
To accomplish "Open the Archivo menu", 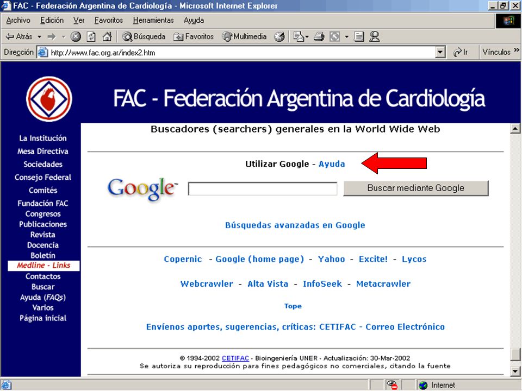I will (x=18, y=20).
